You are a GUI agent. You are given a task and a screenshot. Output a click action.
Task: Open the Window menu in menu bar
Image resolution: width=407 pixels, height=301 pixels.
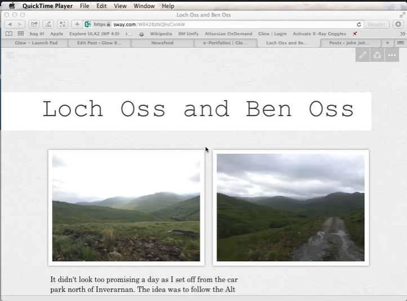(144, 6)
